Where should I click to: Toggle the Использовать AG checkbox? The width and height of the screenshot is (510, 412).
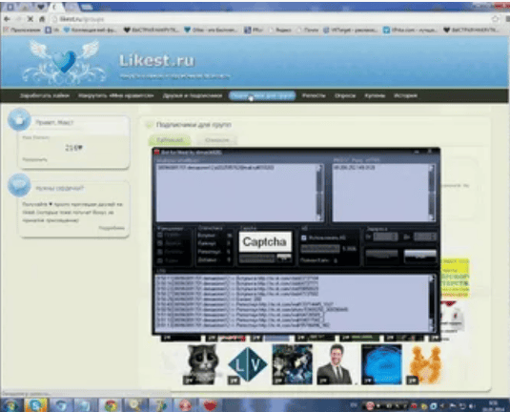click(304, 237)
